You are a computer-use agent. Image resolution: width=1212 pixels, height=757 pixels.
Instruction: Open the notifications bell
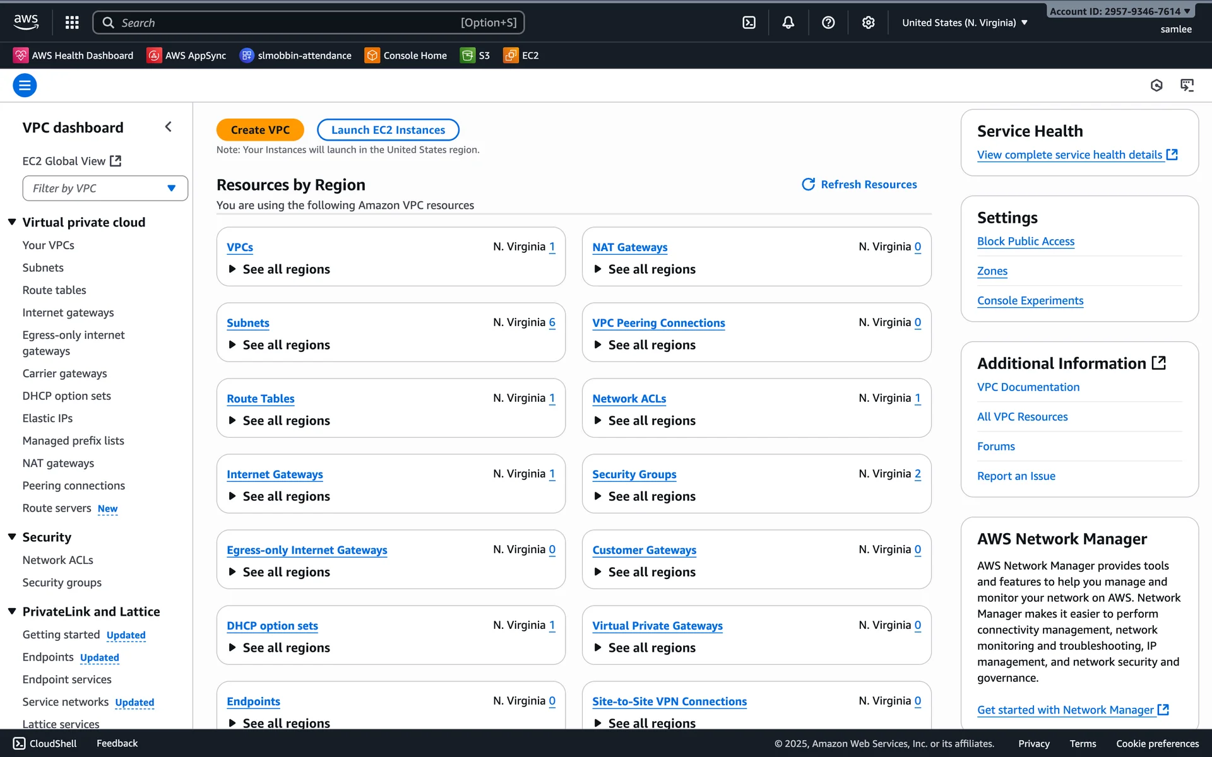pyautogui.click(x=788, y=23)
